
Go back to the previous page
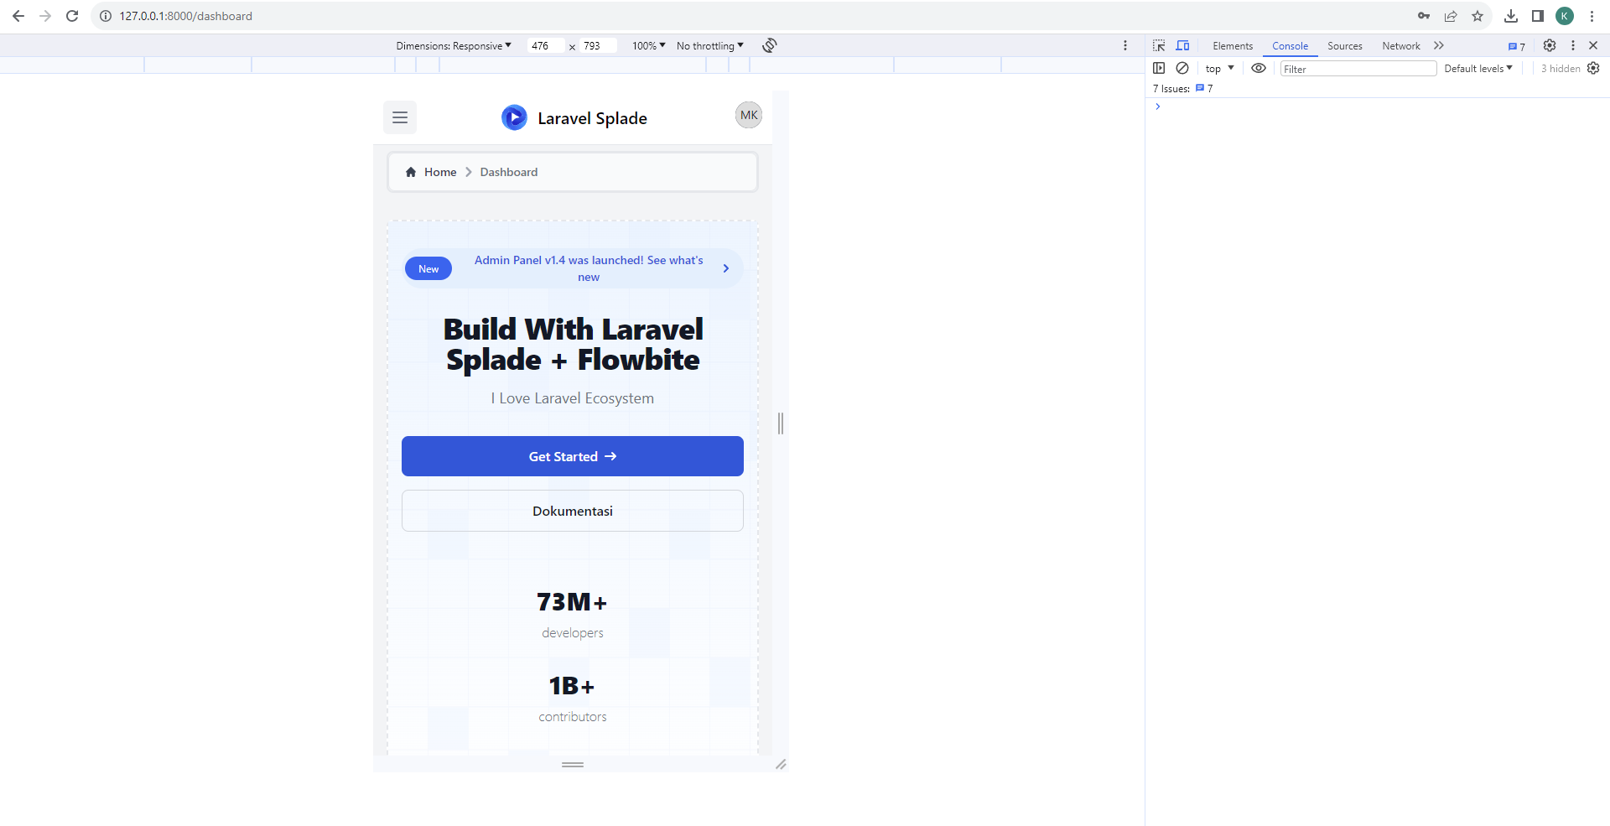coord(18,16)
